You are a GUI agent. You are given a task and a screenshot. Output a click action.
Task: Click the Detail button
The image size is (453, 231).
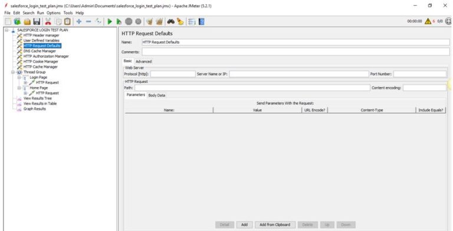pos(225,225)
